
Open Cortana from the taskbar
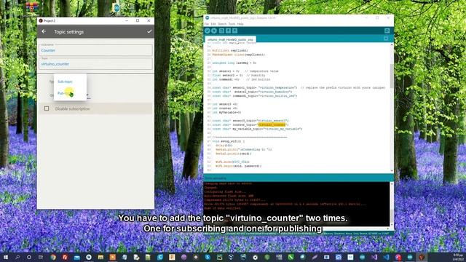[29, 257]
